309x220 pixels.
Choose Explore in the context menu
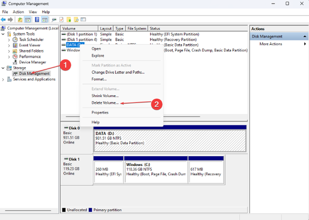[x=122, y=56]
